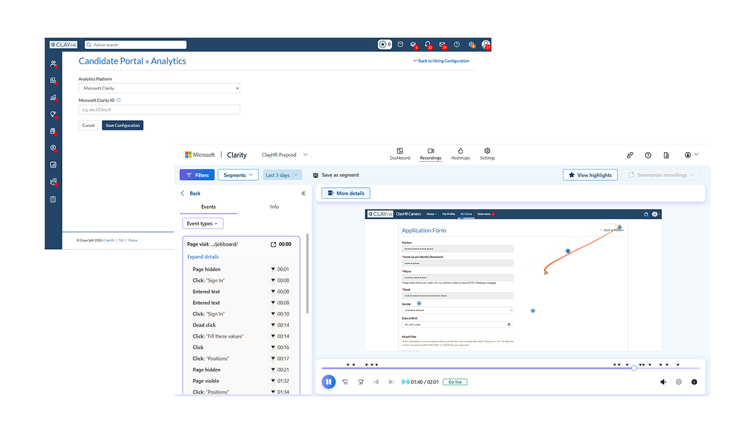Click the Ask or search field
755x434 pixels.
136,45
